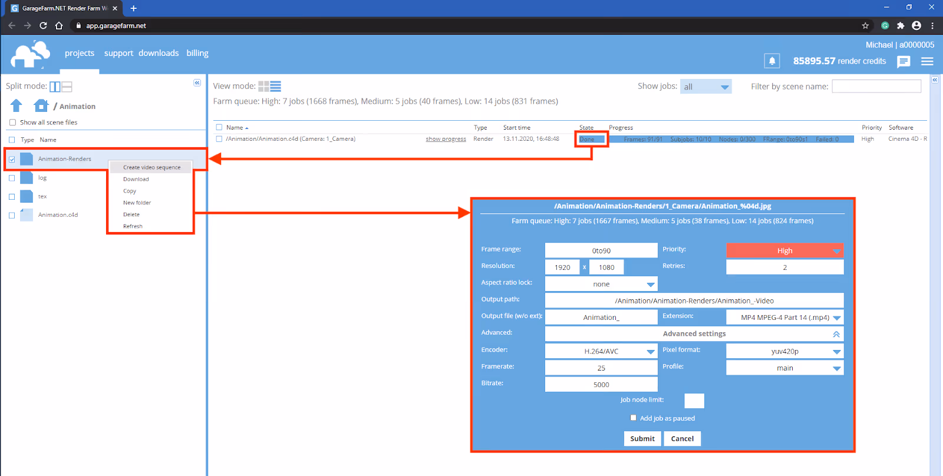Image resolution: width=943 pixels, height=476 pixels.
Task: Switch to list view mode
Action: pyautogui.click(x=275, y=86)
